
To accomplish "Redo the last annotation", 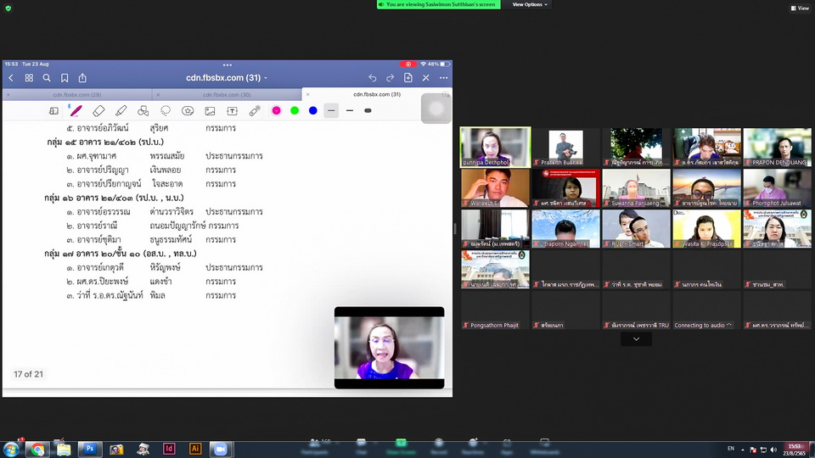I will (x=390, y=78).
